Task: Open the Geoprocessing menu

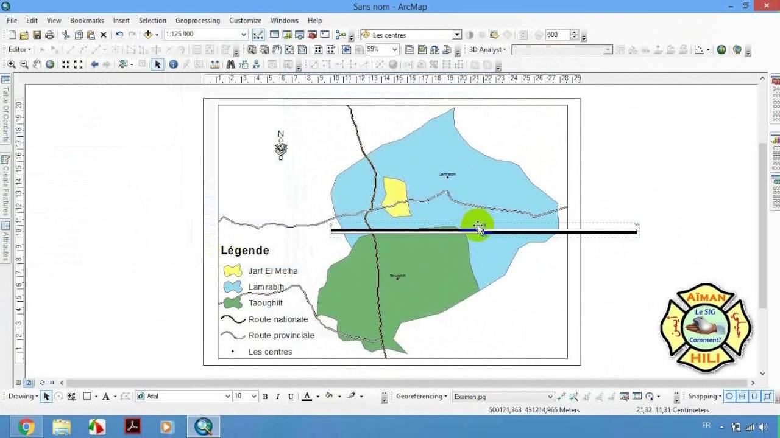Action: click(x=198, y=21)
